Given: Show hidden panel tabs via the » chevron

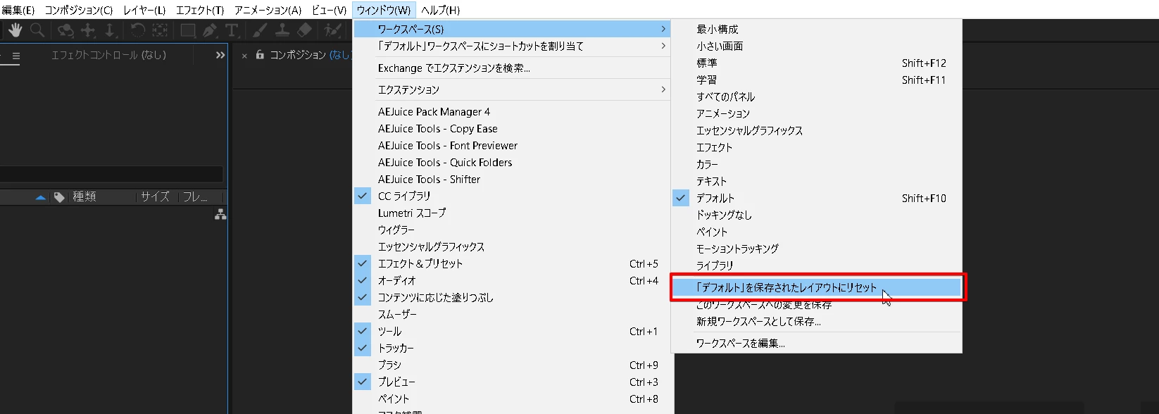Looking at the screenshot, I should pos(220,55).
